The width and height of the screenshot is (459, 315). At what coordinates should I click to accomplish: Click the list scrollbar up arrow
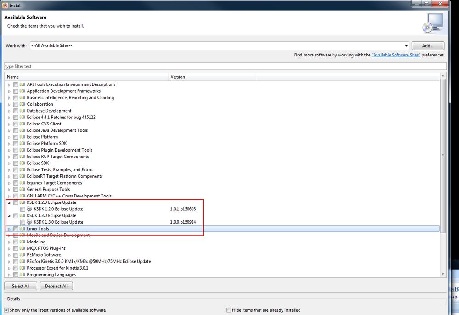(442, 76)
